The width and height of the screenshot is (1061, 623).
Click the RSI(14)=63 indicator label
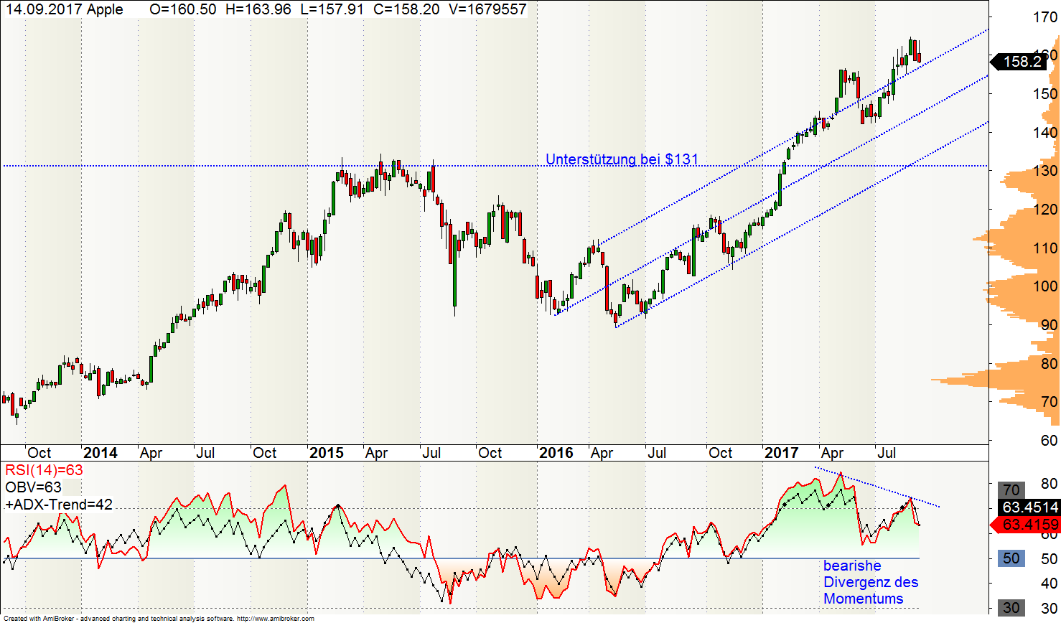pos(44,471)
